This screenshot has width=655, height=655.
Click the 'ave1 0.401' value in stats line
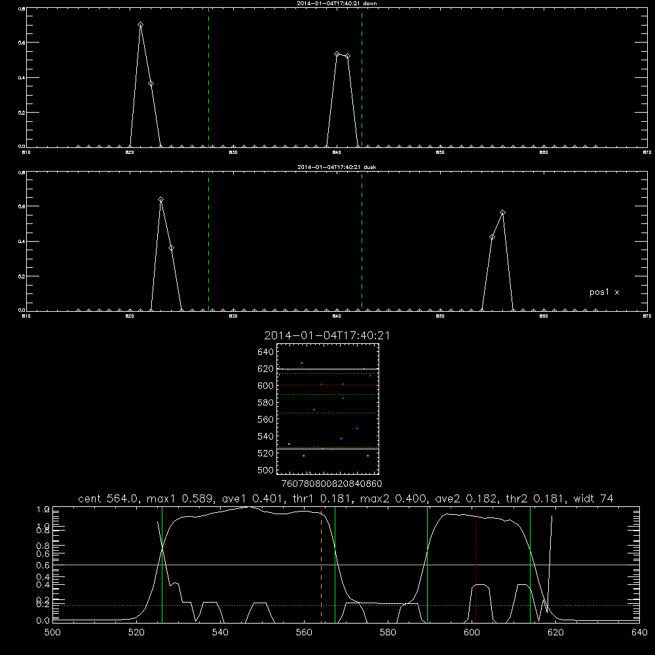pos(253,498)
